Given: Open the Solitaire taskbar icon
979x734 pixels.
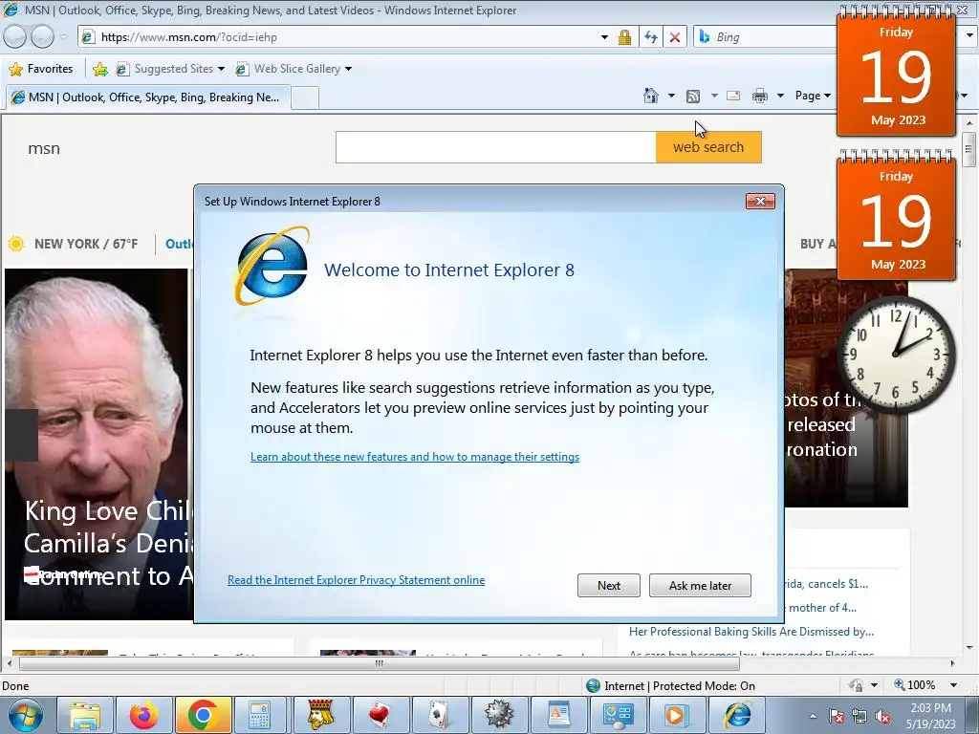Looking at the screenshot, I should [440, 715].
